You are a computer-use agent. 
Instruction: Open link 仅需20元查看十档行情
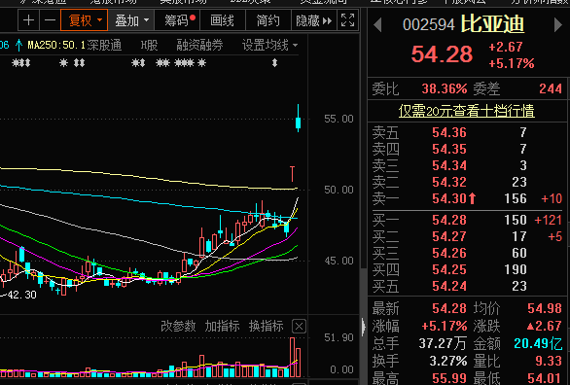(x=466, y=111)
